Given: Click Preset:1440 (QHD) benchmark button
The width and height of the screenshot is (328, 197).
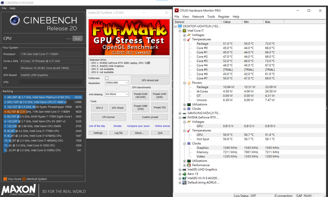Looking at the screenshot, I should pyautogui.click(x=159, y=95).
